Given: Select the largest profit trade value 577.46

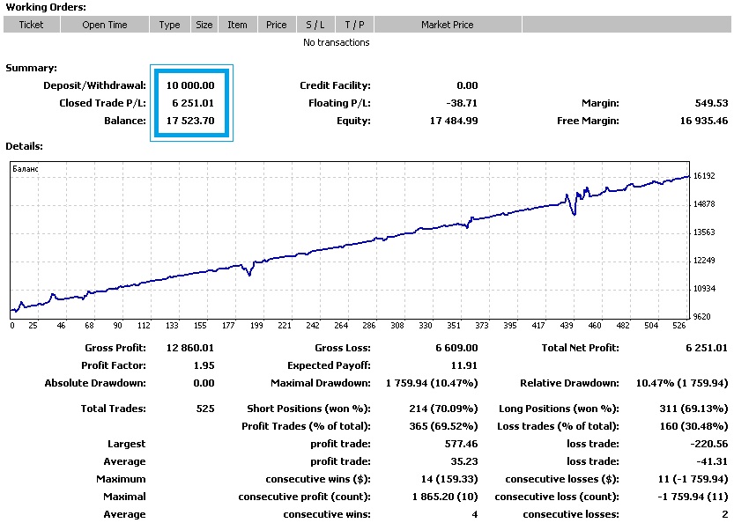Looking at the screenshot, I should (x=462, y=444).
